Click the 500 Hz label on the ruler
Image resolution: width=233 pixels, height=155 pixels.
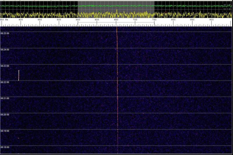(x=59, y=20)
